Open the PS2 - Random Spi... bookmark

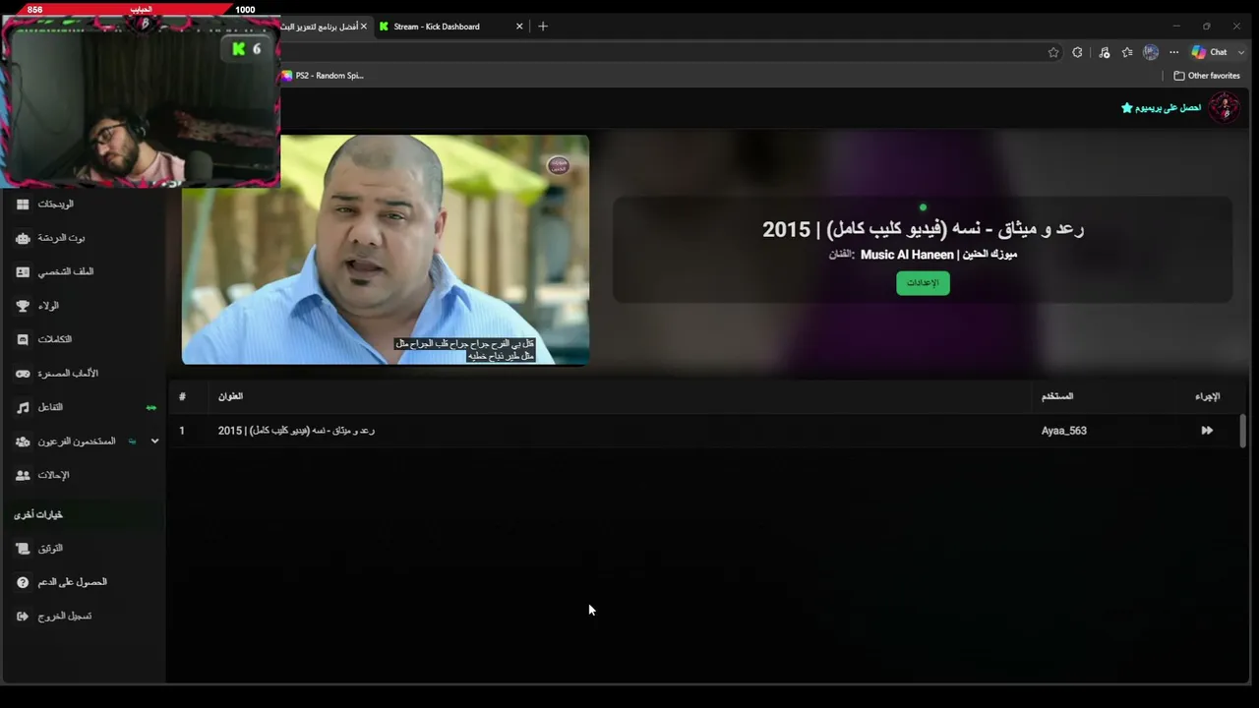tap(323, 76)
